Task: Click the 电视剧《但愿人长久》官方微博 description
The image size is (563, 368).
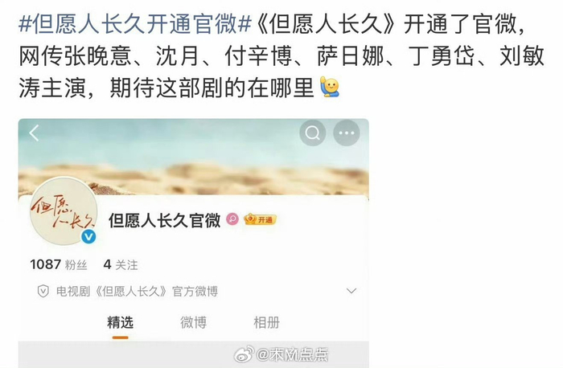Action: point(138,291)
